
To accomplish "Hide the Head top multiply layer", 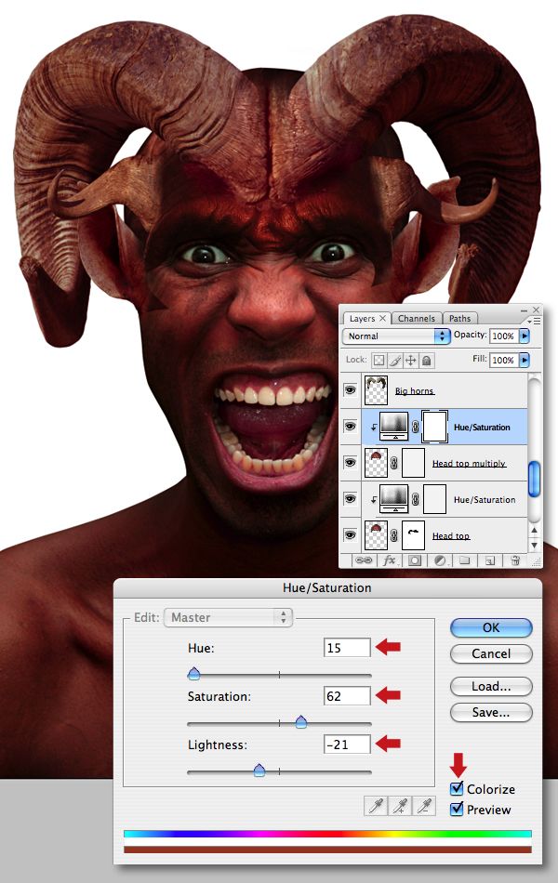I will pyautogui.click(x=350, y=462).
